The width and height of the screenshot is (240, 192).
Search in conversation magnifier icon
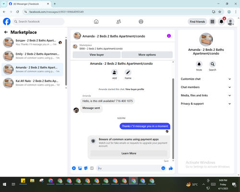(x=213, y=64)
